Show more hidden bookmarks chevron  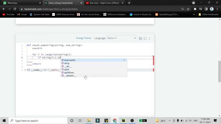click(194, 14)
